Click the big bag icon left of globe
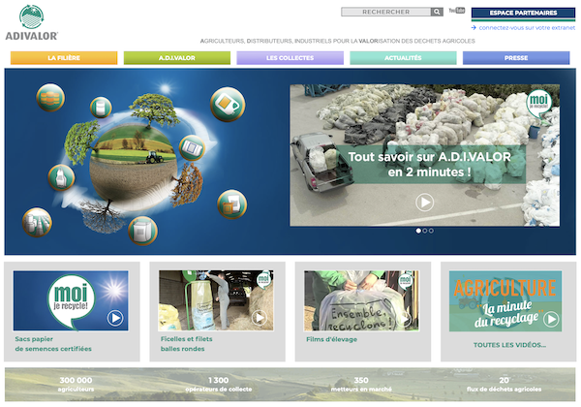This screenshot has height=407, width=581. pyautogui.click(x=61, y=177)
